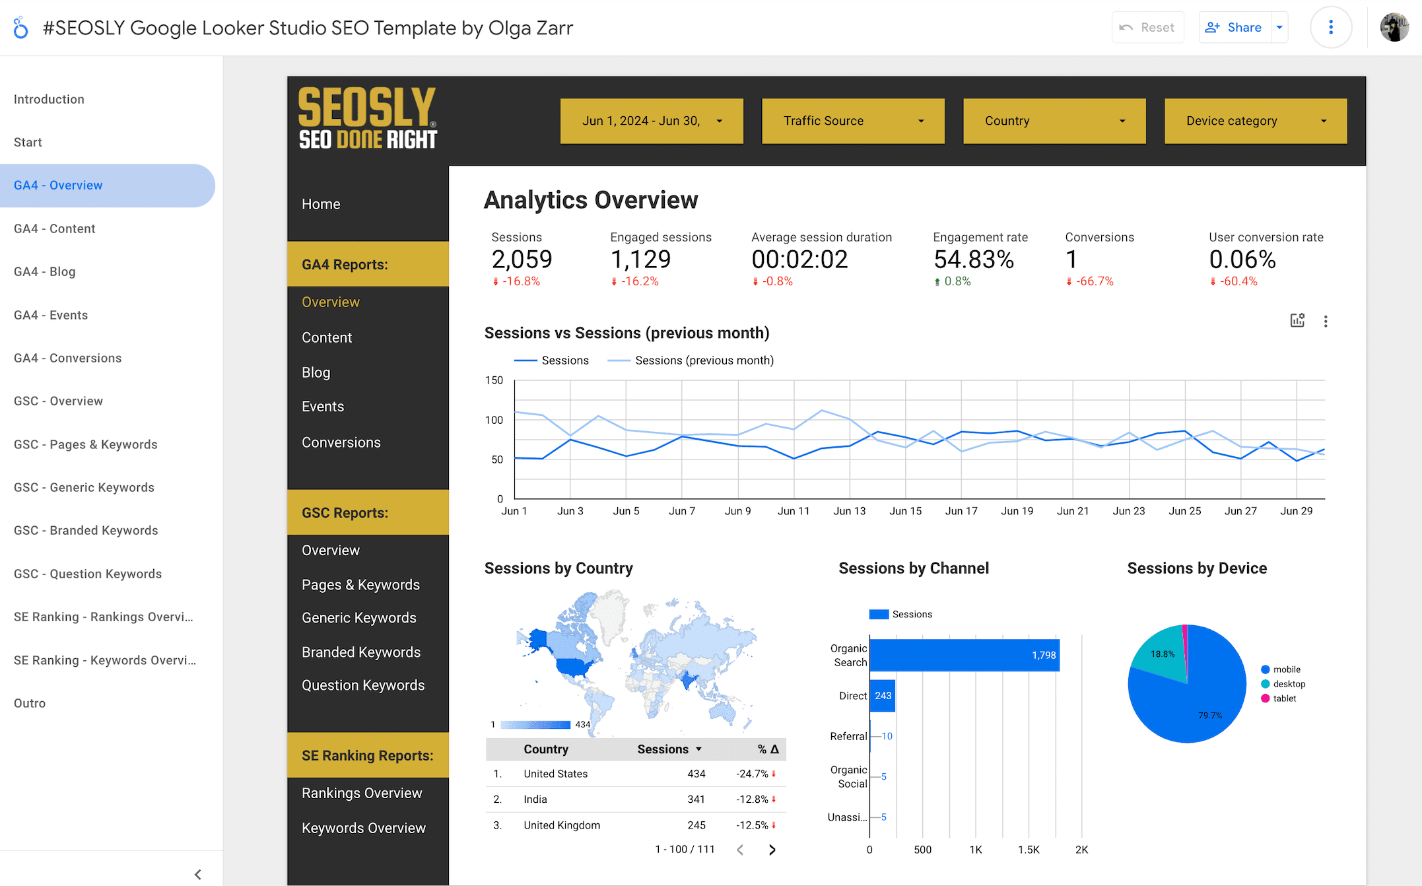Click Rankings Overview under SE Ranking Reports
This screenshot has height=886, width=1422.
[x=362, y=793]
